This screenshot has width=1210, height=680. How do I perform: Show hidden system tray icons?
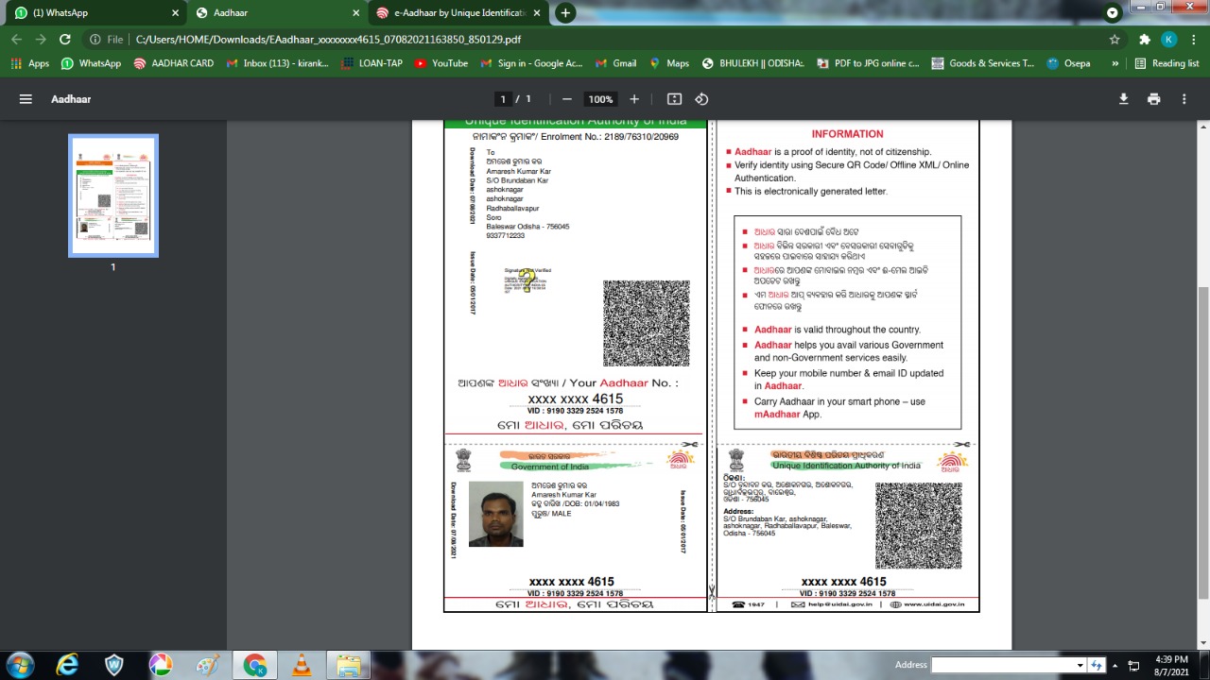[1115, 665]
